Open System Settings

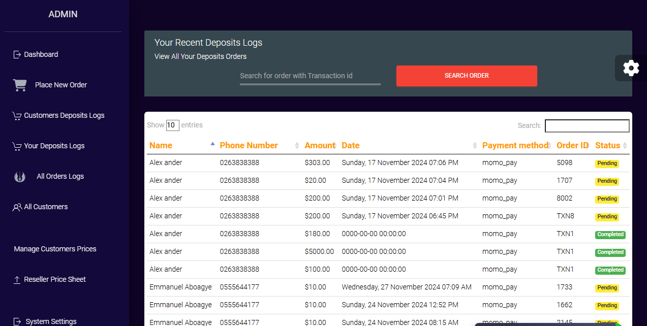click(x=51, y=321)
